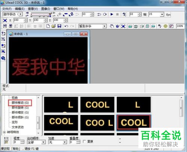Image resolution: width=187 pixels, height=152 pixels.
Task: Select 扭曲 in the effects tree
Action: tap(15, 98)
